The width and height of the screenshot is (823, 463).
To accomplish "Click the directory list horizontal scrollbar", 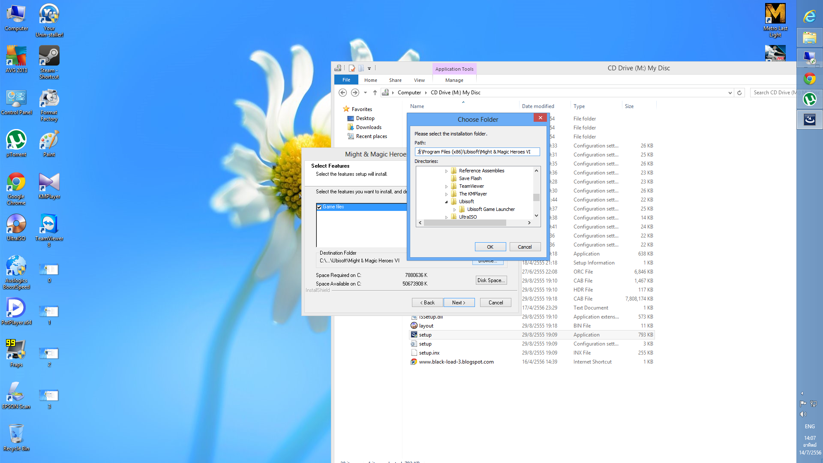I will [465, 223].
